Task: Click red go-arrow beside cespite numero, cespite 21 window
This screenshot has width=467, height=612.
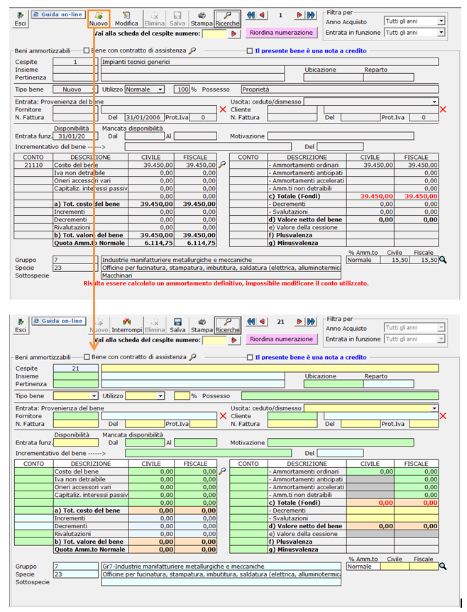Action: [233, 340]
